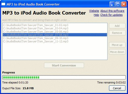Click highlighted Tom_Sawyer_07-08.mp3 entry
The height and width of the screenshot is (94, 128).
[55, 35]
